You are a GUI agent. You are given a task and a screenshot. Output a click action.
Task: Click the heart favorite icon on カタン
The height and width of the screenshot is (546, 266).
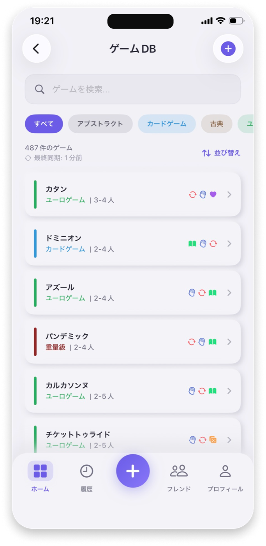coord(213,195)
